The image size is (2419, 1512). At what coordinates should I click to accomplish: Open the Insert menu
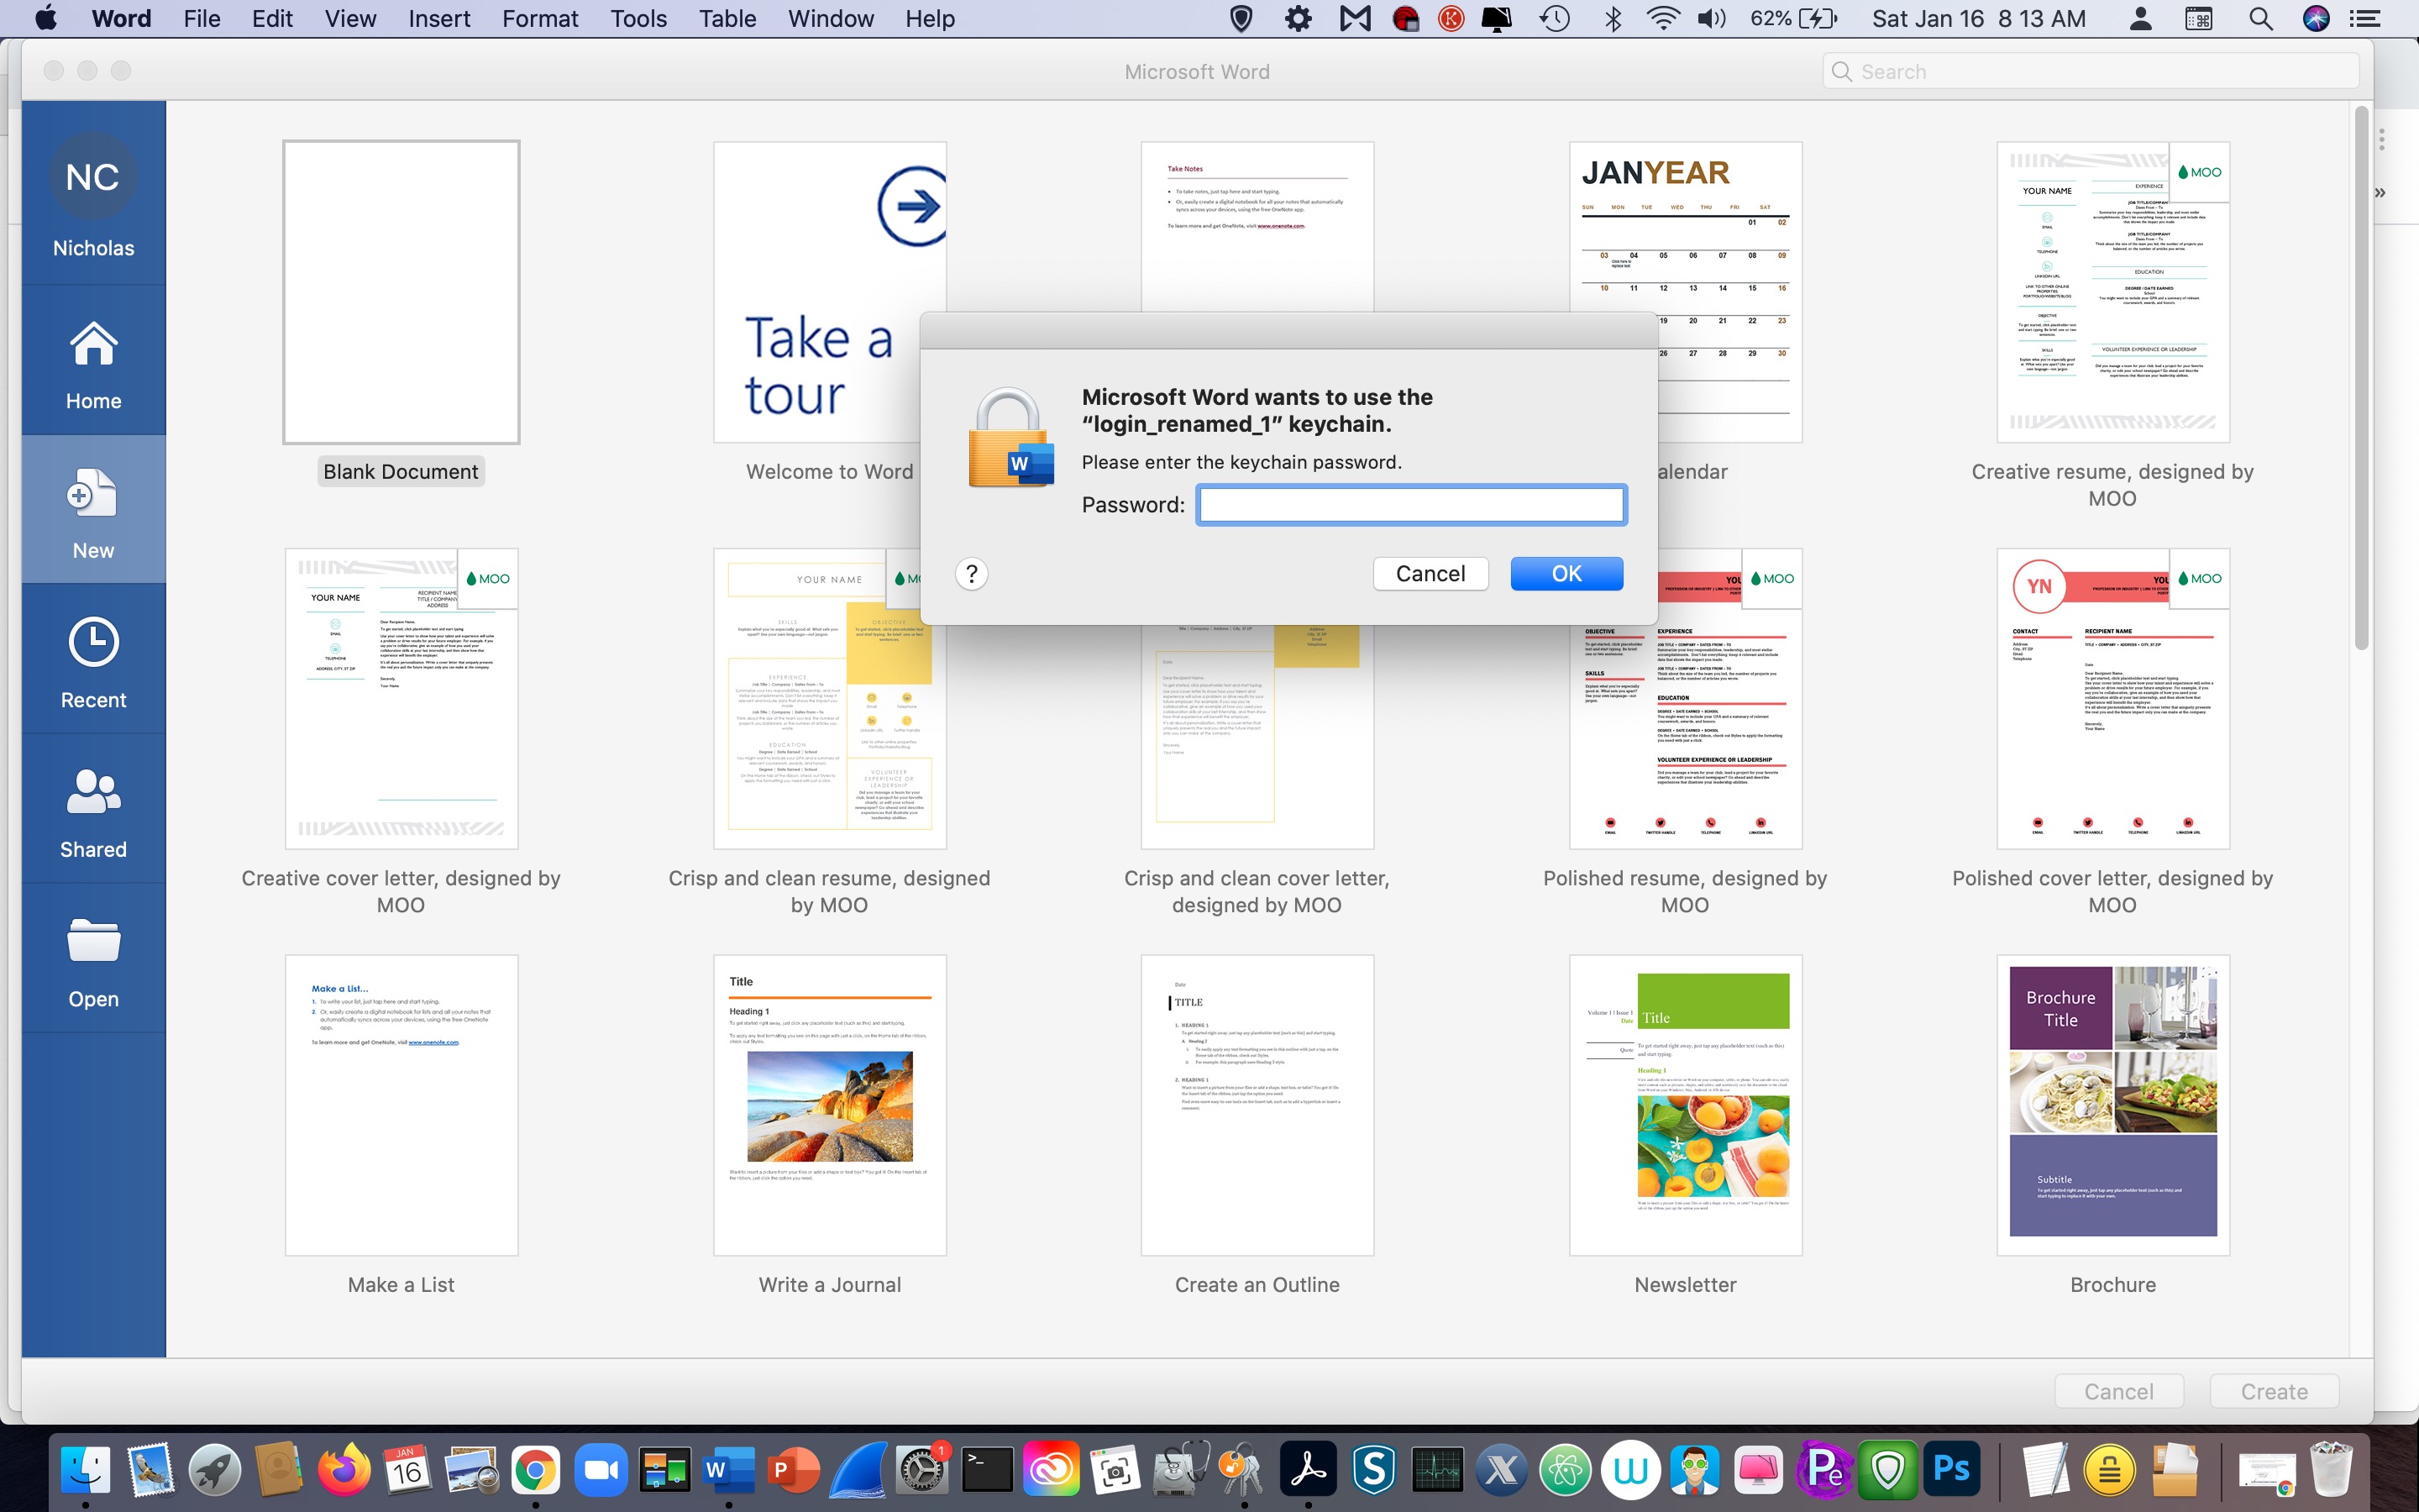tap(438, 18)
